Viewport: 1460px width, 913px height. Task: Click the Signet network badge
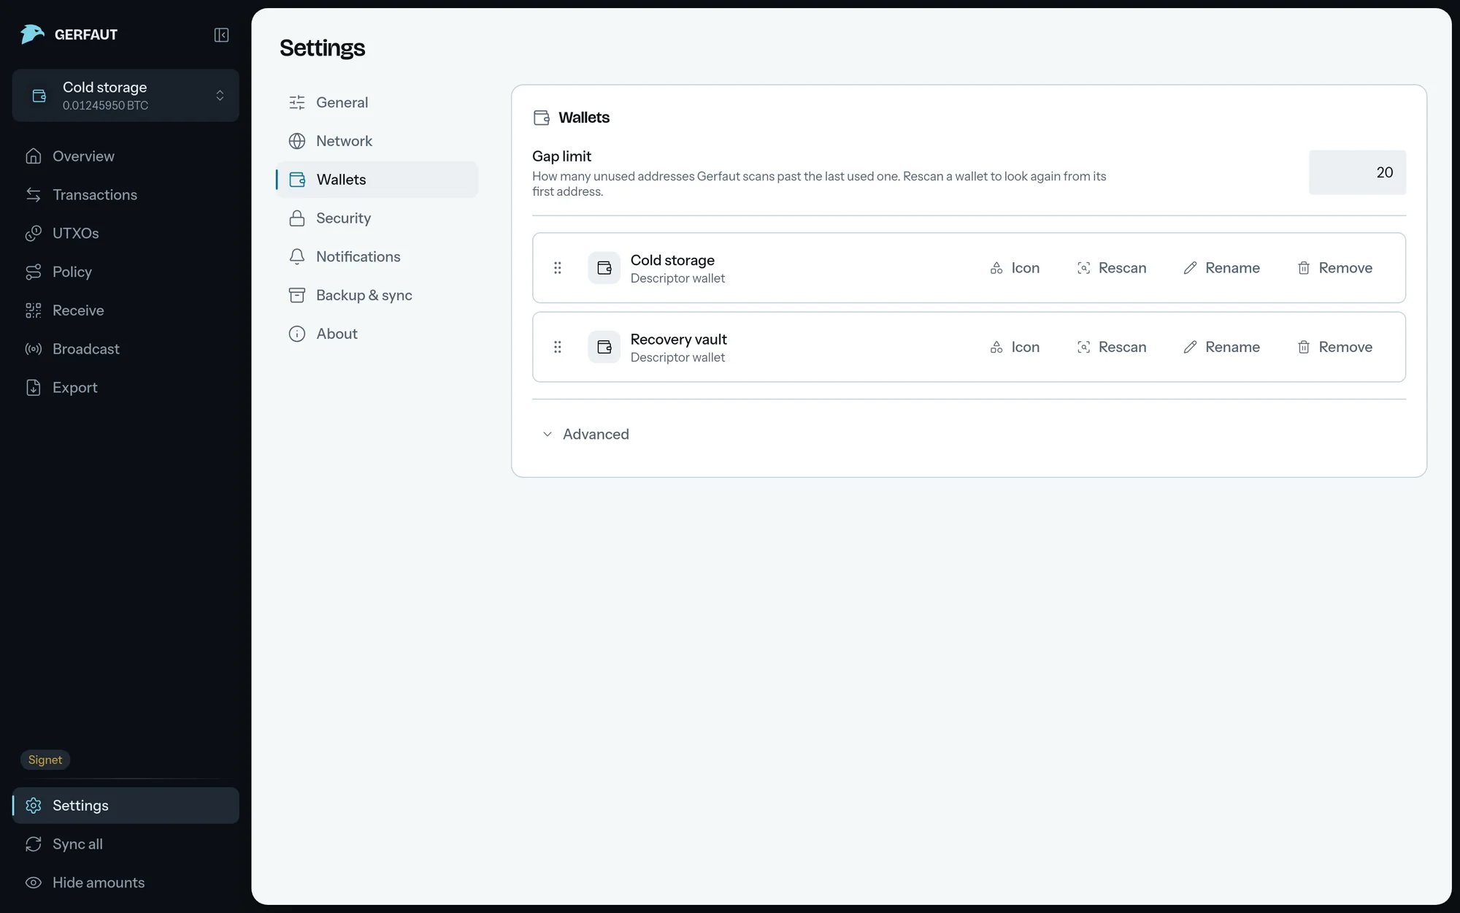coord(45,760)
